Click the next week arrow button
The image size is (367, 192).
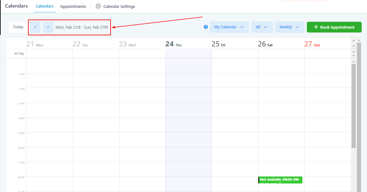pyautogui.click(x=48, y=27)
